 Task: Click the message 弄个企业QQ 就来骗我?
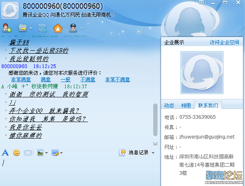click(45, 111)
